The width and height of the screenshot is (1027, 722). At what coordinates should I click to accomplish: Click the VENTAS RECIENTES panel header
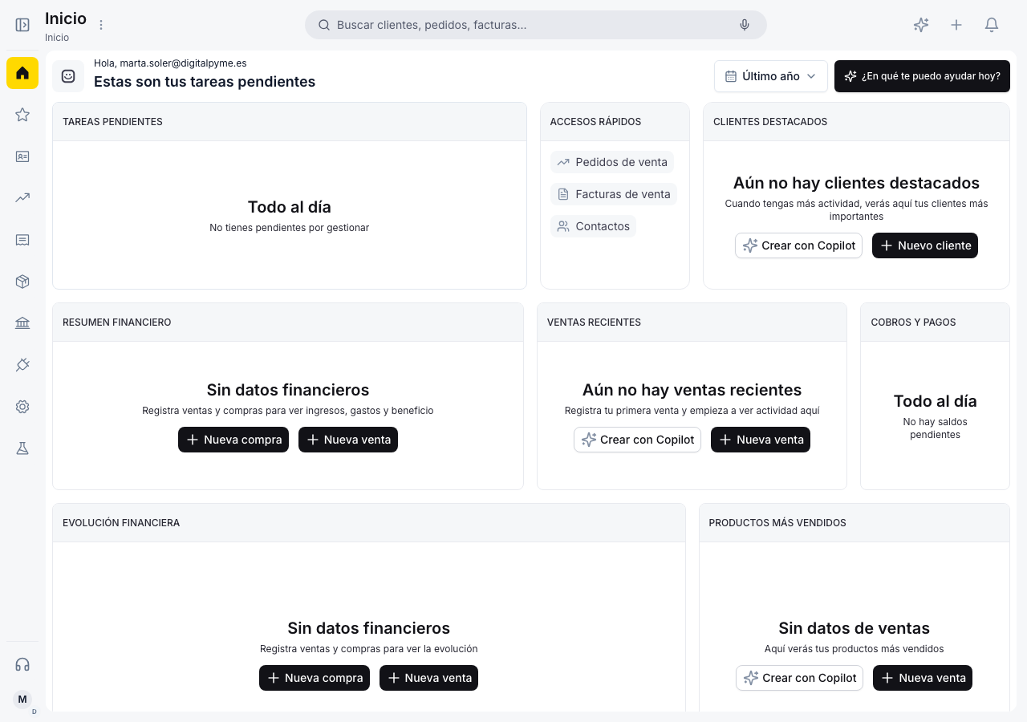(x=692, y=322)
